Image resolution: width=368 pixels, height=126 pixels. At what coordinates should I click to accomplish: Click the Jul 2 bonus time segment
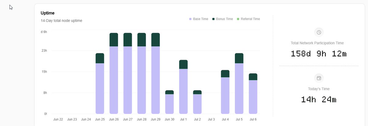coord(197,92)
